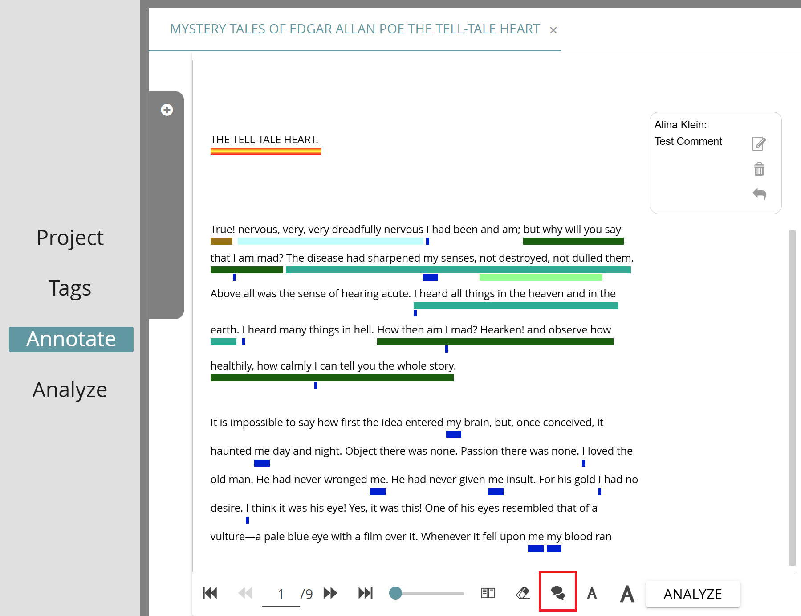Viewport: 801px width, 616px height.
Task: Click the page number field
Action: 281,593
